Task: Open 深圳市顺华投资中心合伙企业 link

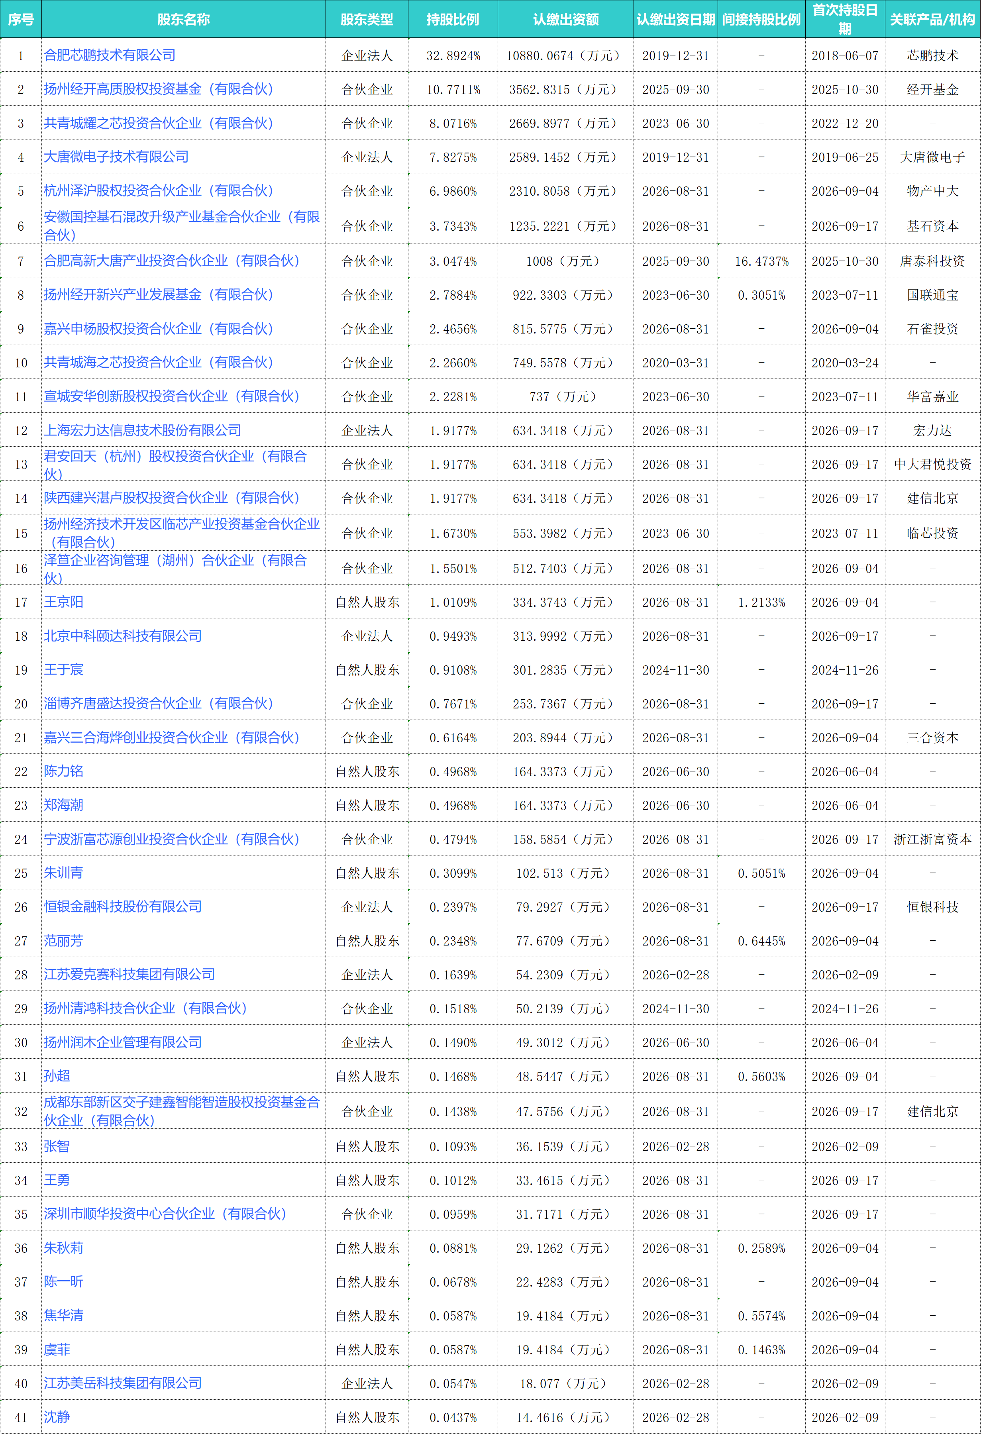Action: [x=166, y=1214]
